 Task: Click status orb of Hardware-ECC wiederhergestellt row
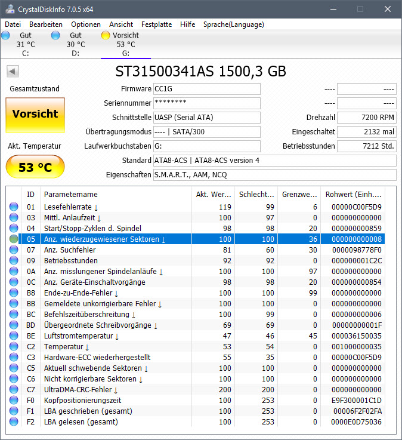14,357
